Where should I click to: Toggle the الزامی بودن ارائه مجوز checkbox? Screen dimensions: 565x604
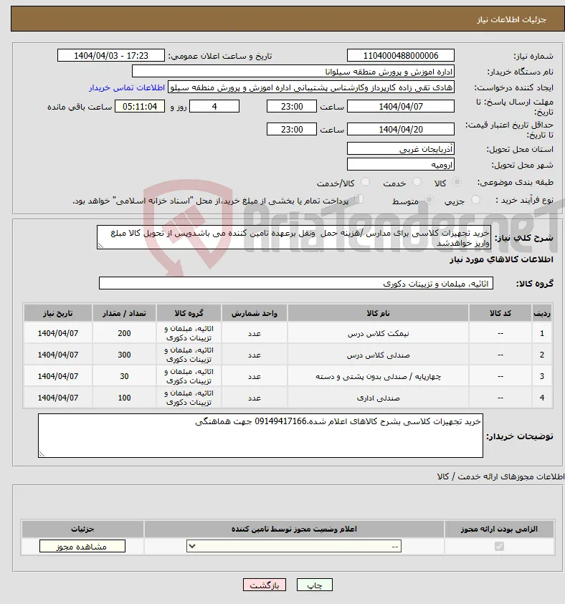point(499,546)
